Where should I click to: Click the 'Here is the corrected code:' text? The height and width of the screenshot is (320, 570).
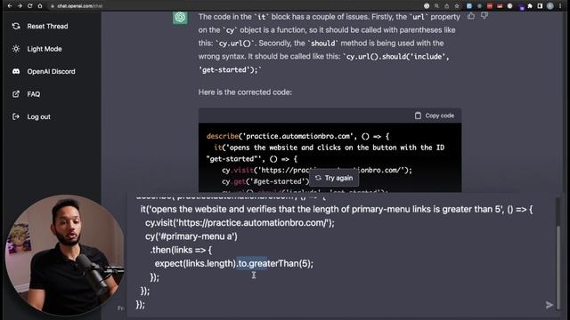[x=245, y=92]
